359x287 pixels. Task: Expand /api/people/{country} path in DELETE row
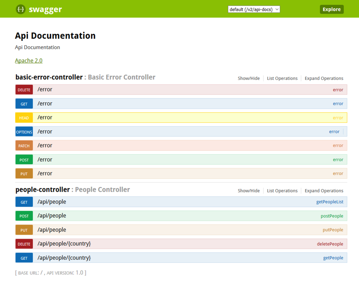(x=64, y=244)
